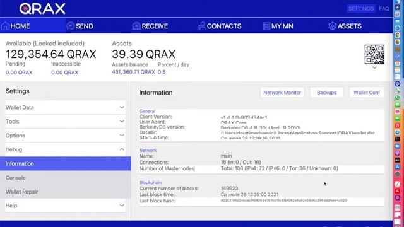Open Zoom in the Dock
404x227 pixels.
pos(397,146)
